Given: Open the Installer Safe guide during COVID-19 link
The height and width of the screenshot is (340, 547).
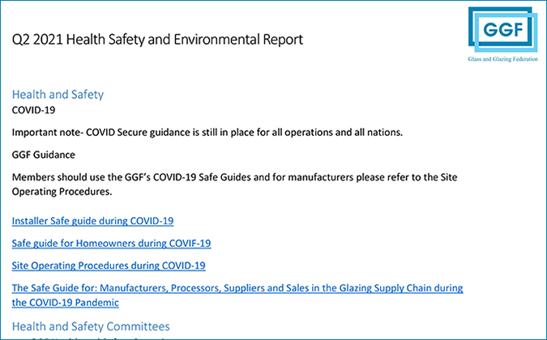Looking at the screenshot, I should [93, 221].
